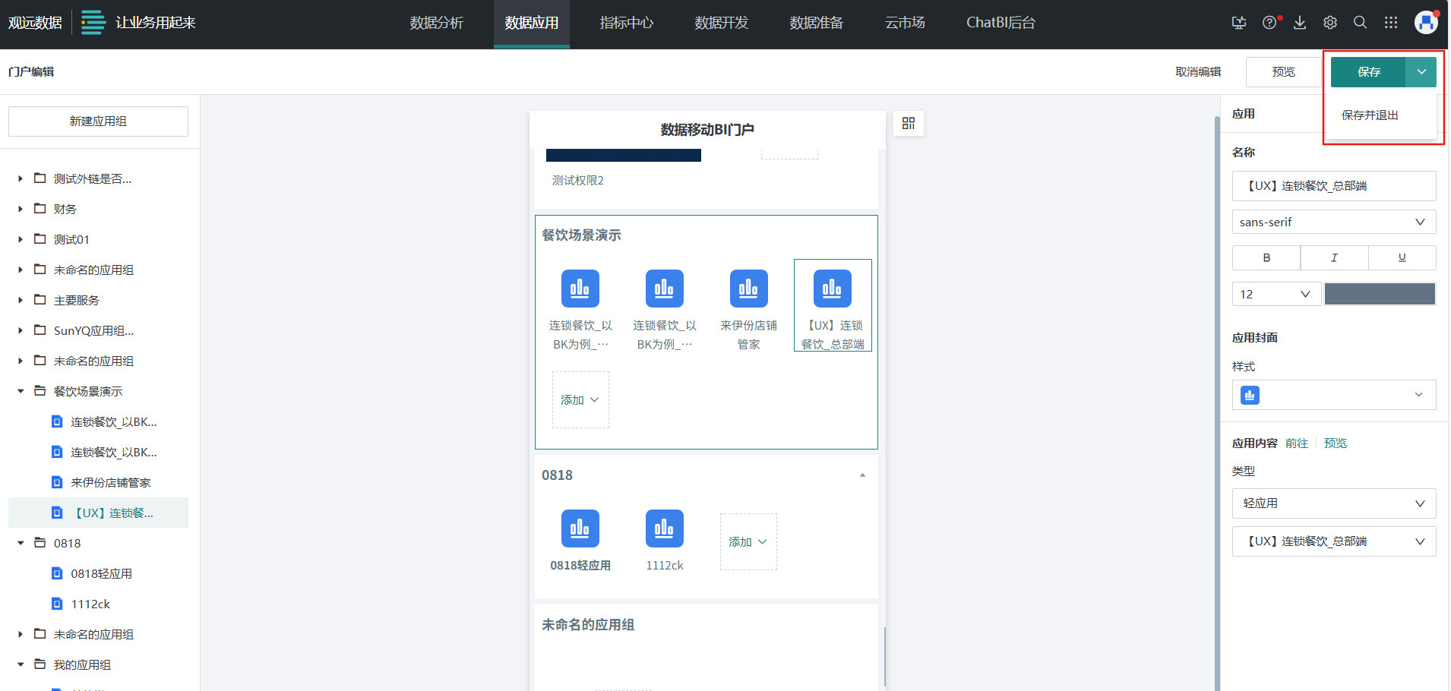Click the user avatar in the top right
Image resolution: width=1451 pixels, height=691 pixels.
[x=1426, y=22]
